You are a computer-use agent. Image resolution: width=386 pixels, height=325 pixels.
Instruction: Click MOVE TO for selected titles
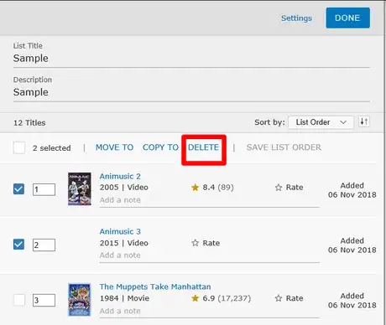tap(114, 147)
